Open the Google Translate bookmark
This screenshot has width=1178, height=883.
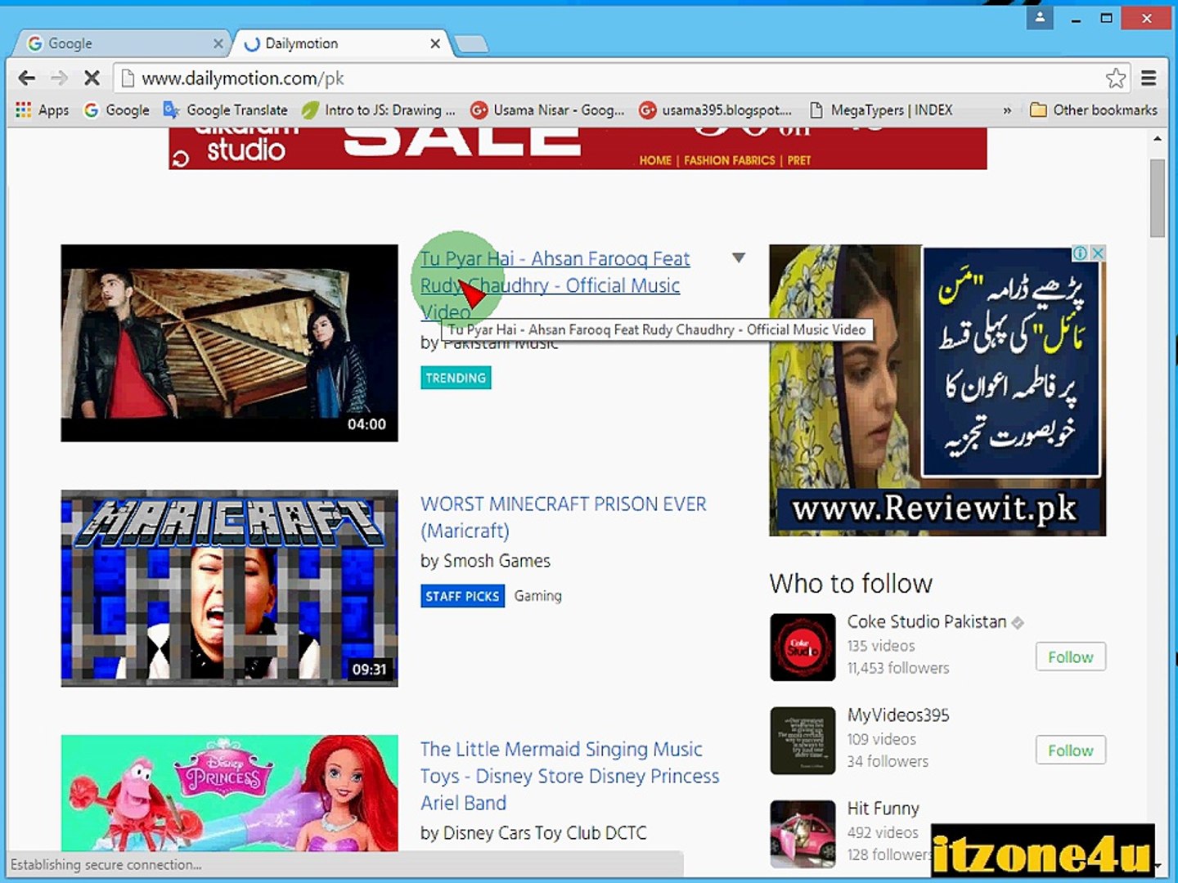[x=226, y=110]
